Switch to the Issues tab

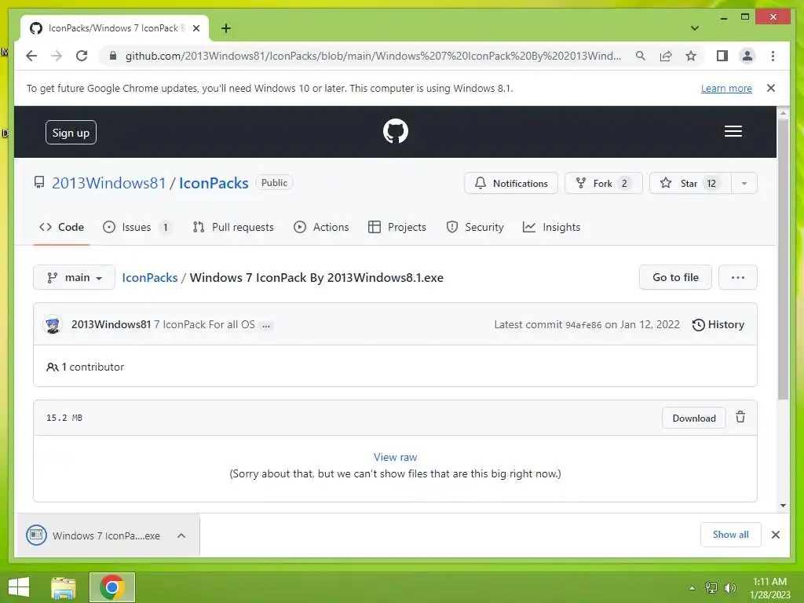tap(137, 227)
